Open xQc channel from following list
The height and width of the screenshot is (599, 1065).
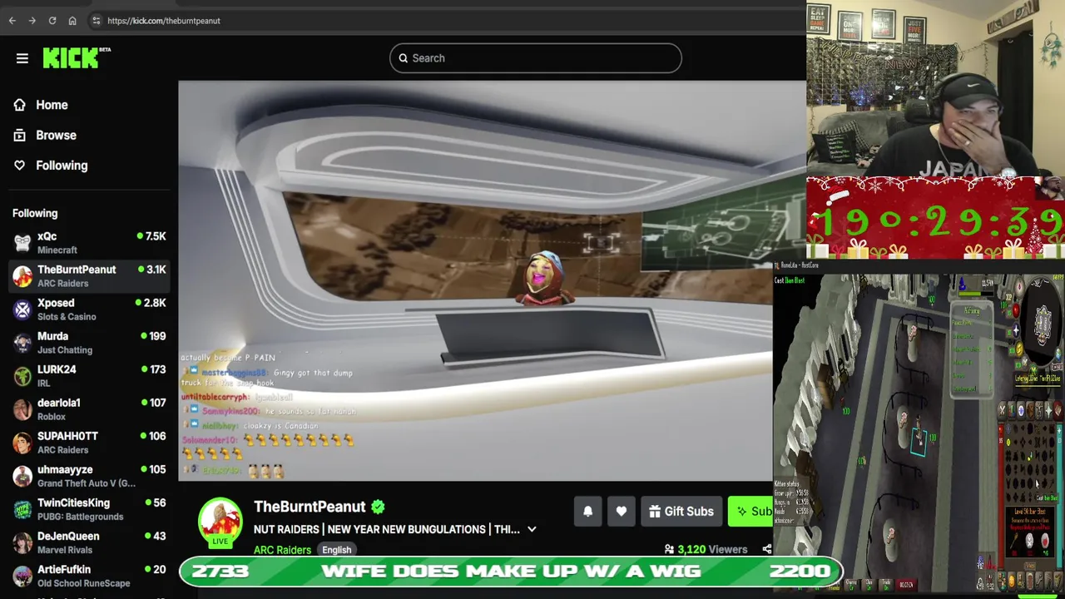pyautogui.click(x=89, y=243)
